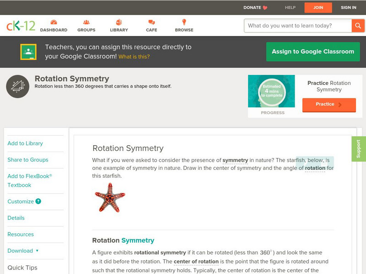The width and height of the screenshot is (366, 274).
Task: Start the Rotation Symmetry Practice button
Action: (328, 105)
